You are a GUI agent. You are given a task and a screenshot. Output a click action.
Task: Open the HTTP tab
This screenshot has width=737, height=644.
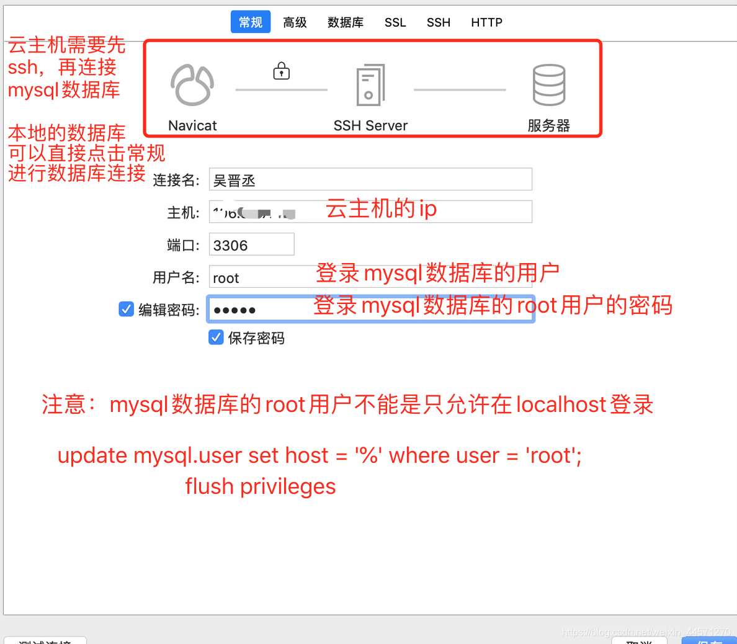tap(486, 22)
